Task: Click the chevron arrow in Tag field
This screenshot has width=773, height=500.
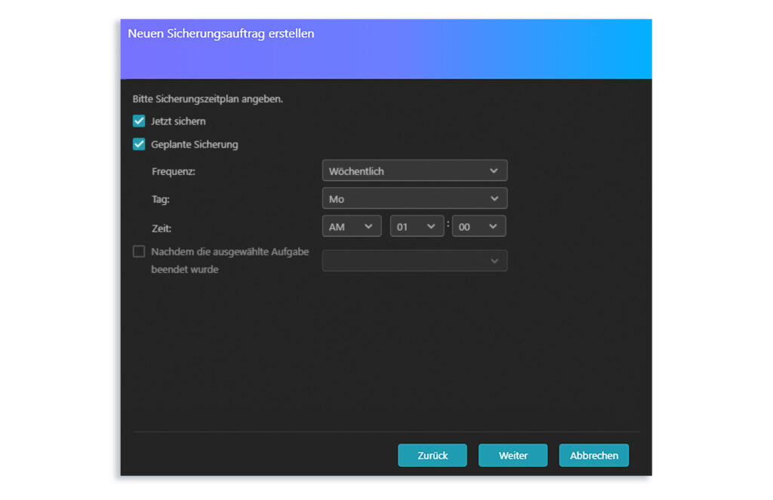Action: [494, 198]
